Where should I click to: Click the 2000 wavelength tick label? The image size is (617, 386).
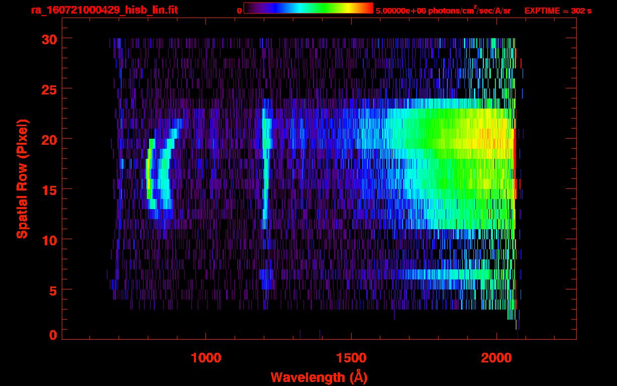[x=496, y=358]
